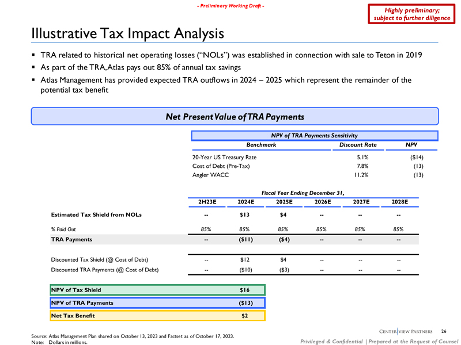Click the green NPV of Tax Shield box
The height and width of the screenshot is (345, 461).
pyautogui.click(x=156, y=290)
